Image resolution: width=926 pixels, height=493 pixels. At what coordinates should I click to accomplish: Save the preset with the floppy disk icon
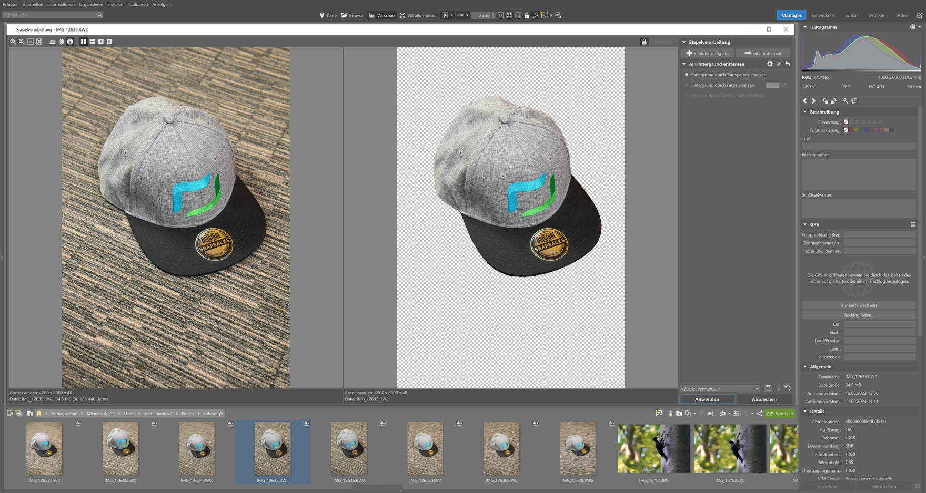click(x=768, y=388)
